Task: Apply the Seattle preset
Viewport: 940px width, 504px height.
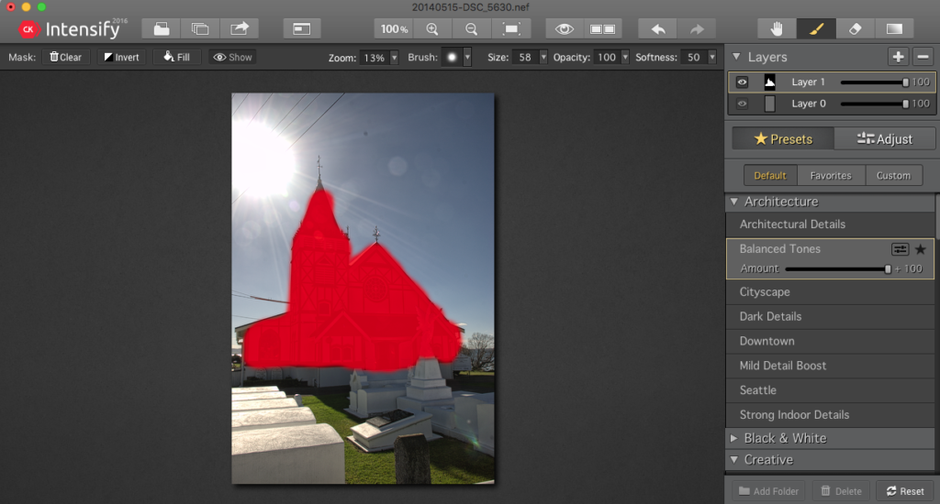Action: click(x=830, y=390)
